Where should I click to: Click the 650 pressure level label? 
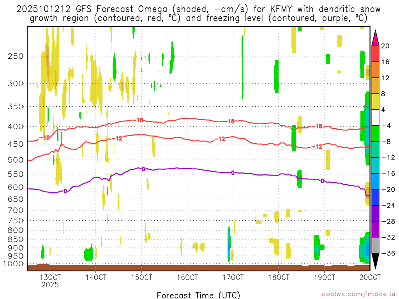pos(16,199)
